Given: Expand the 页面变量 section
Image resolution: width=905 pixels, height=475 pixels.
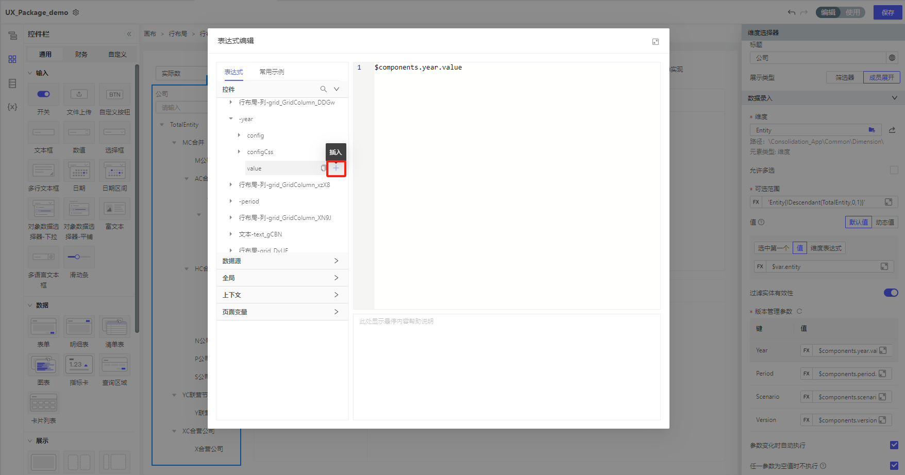Looking at the screenshot, I should pos(282,312).
